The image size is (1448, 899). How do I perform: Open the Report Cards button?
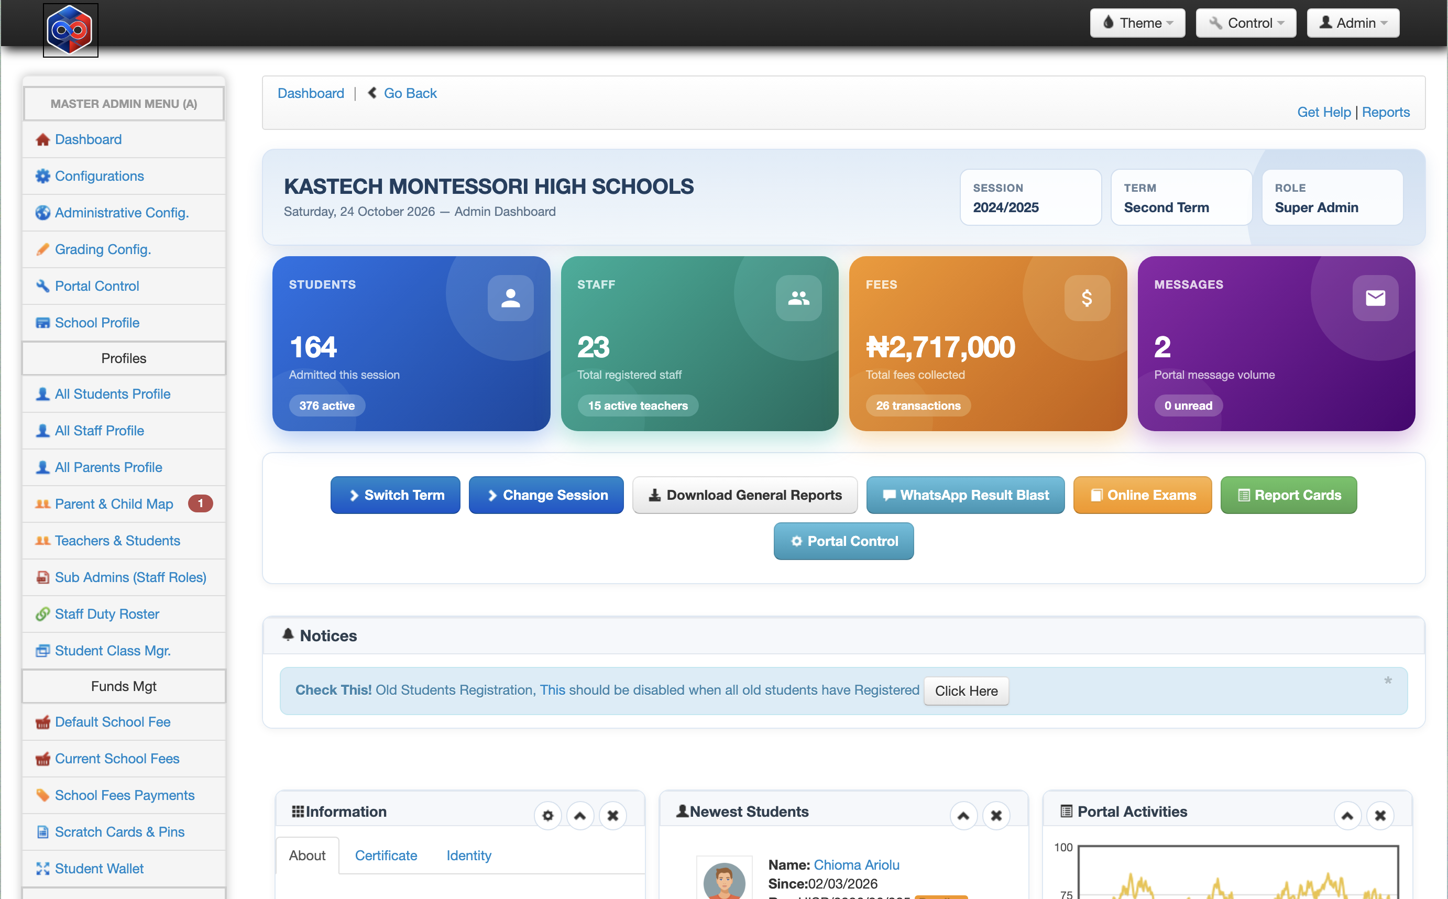pos(1289,495)
